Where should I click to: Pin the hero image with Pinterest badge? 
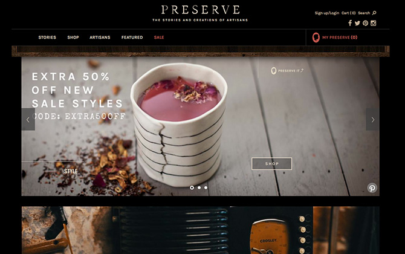[372, 188]
